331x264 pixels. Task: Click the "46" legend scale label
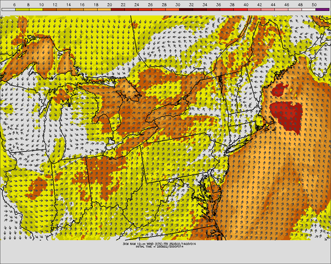(287, 5)
